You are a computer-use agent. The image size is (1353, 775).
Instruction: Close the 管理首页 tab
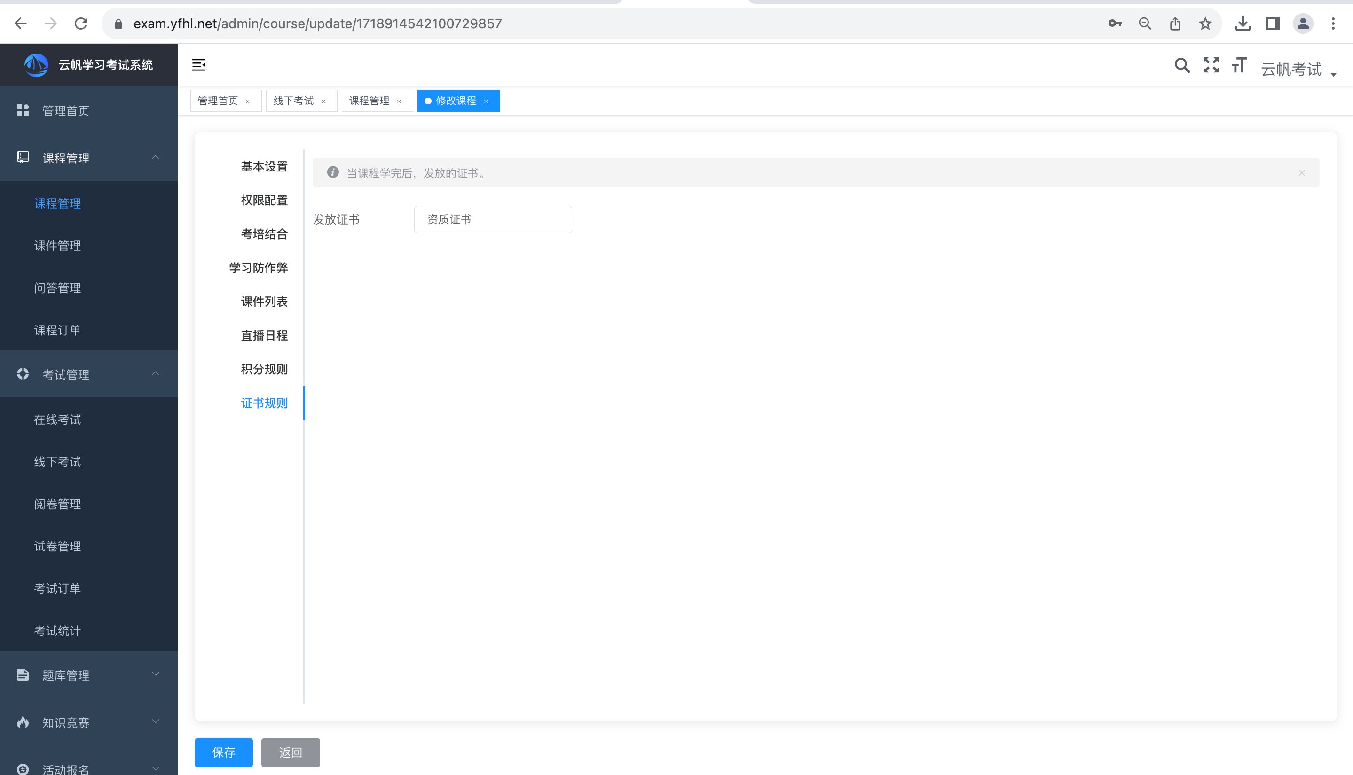pyautogui.click(x=248, y=101)
